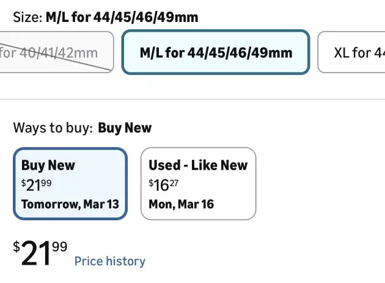This screenshot has width=385, height=283.
Task: Select the Buy New purchase option
Action: (x=70, y=183)
